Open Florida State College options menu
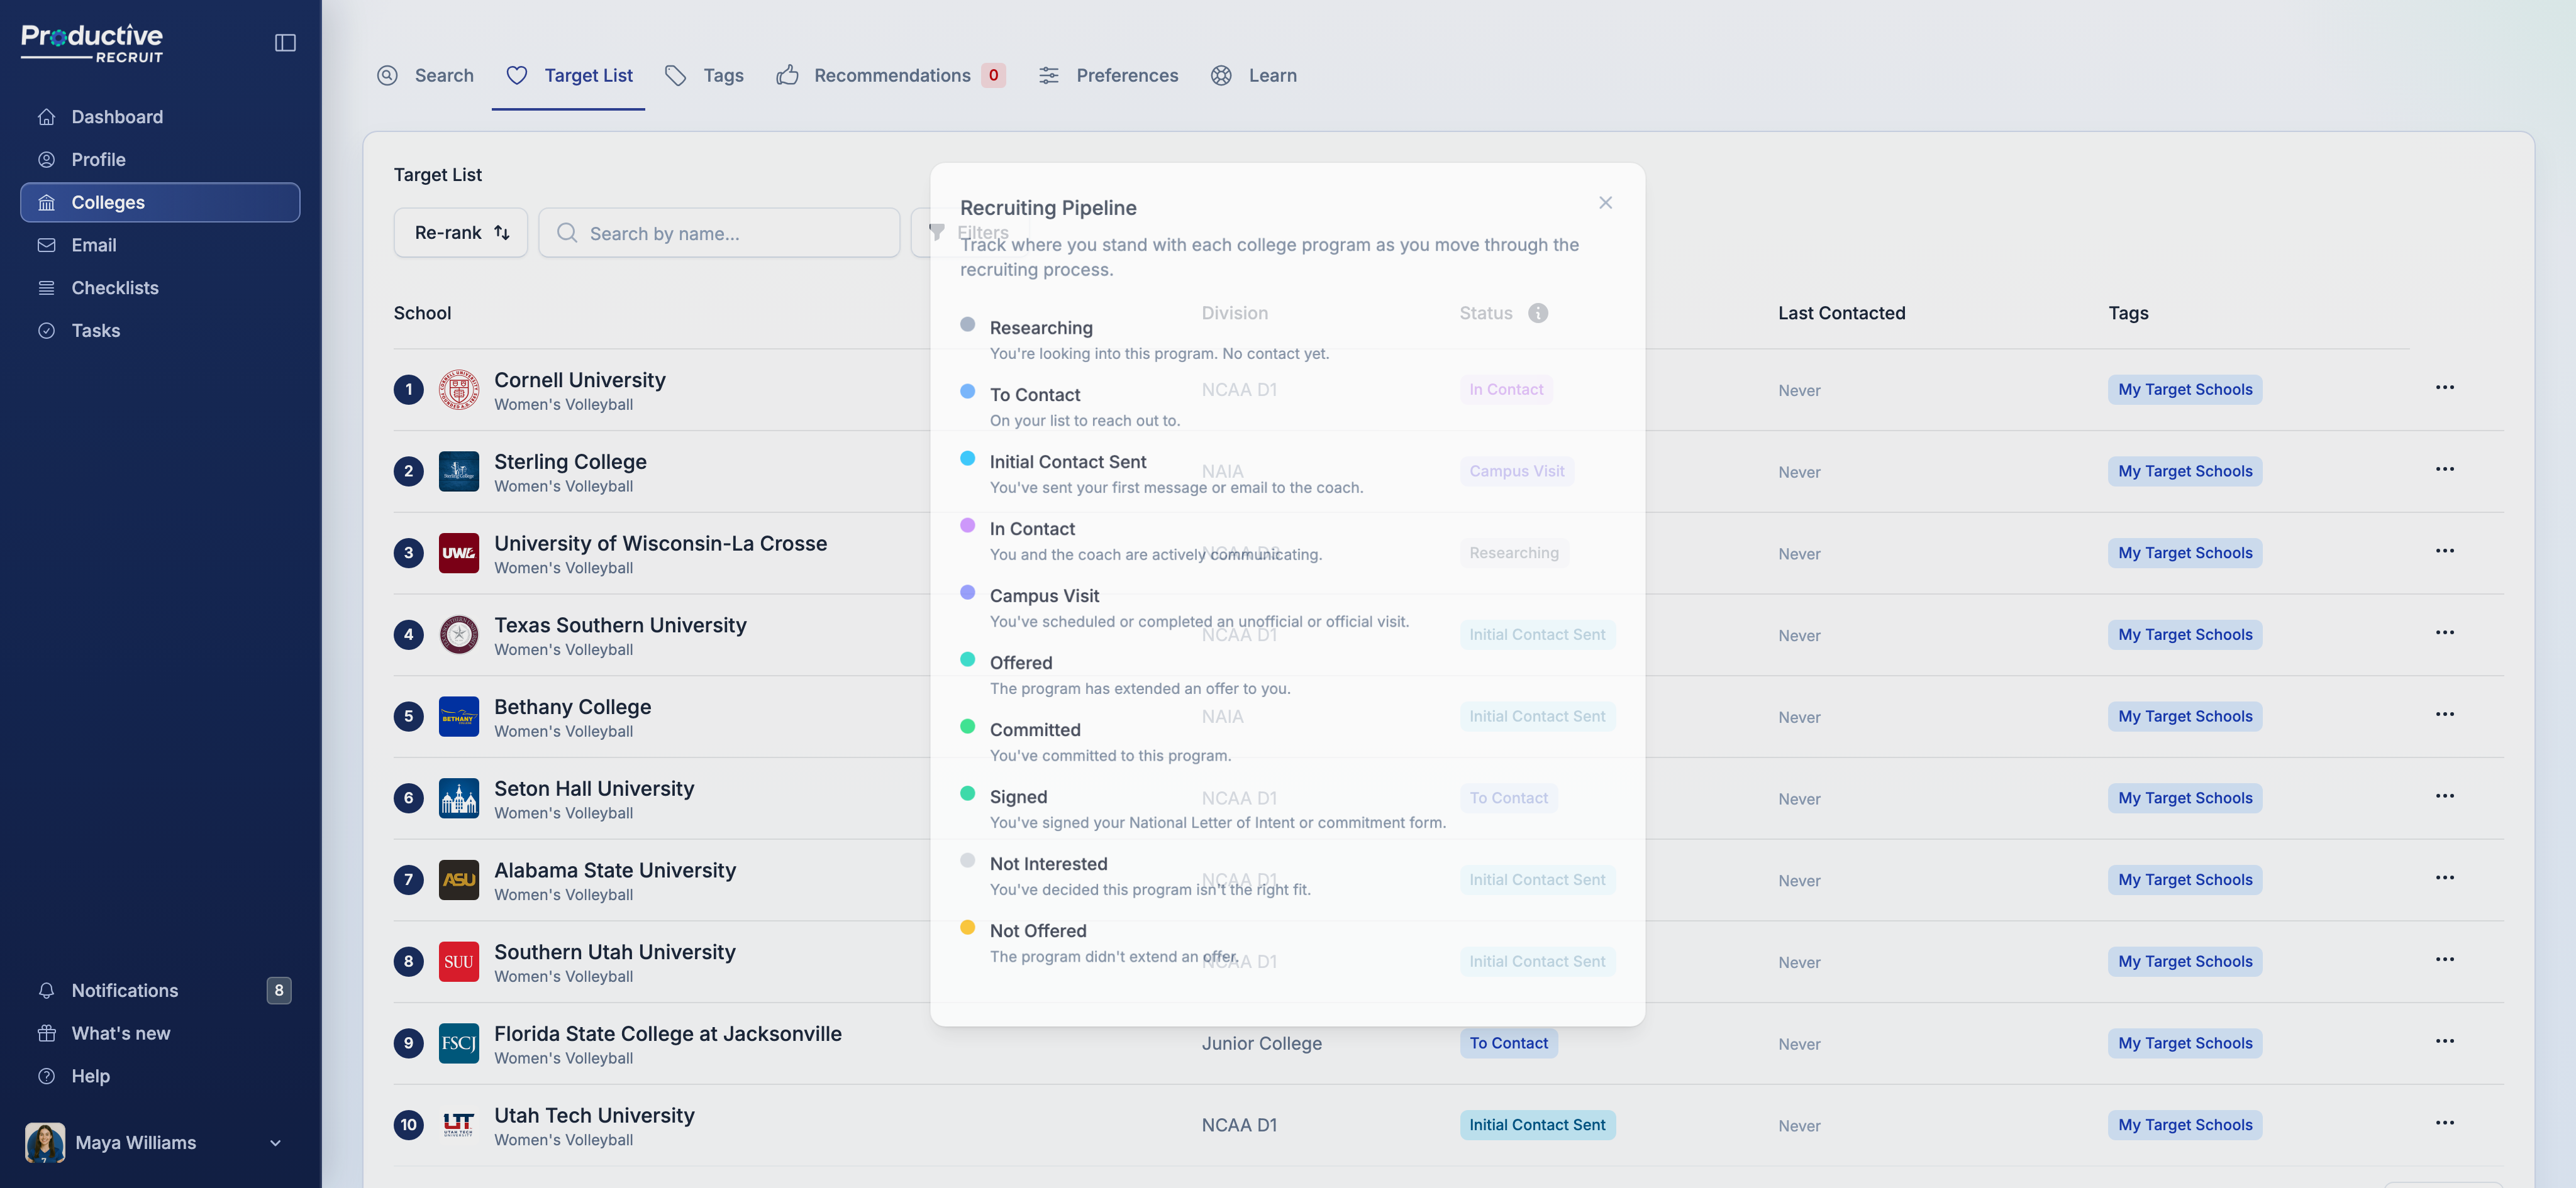The height and width of the screenshot is (1188, 2576). click(2444, 1041)
